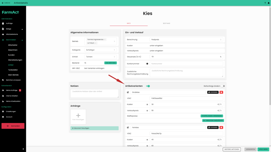Toggle Reihenfolge ändern switch
Viewport: 271px width, 152px height.
tap(223, 86)
